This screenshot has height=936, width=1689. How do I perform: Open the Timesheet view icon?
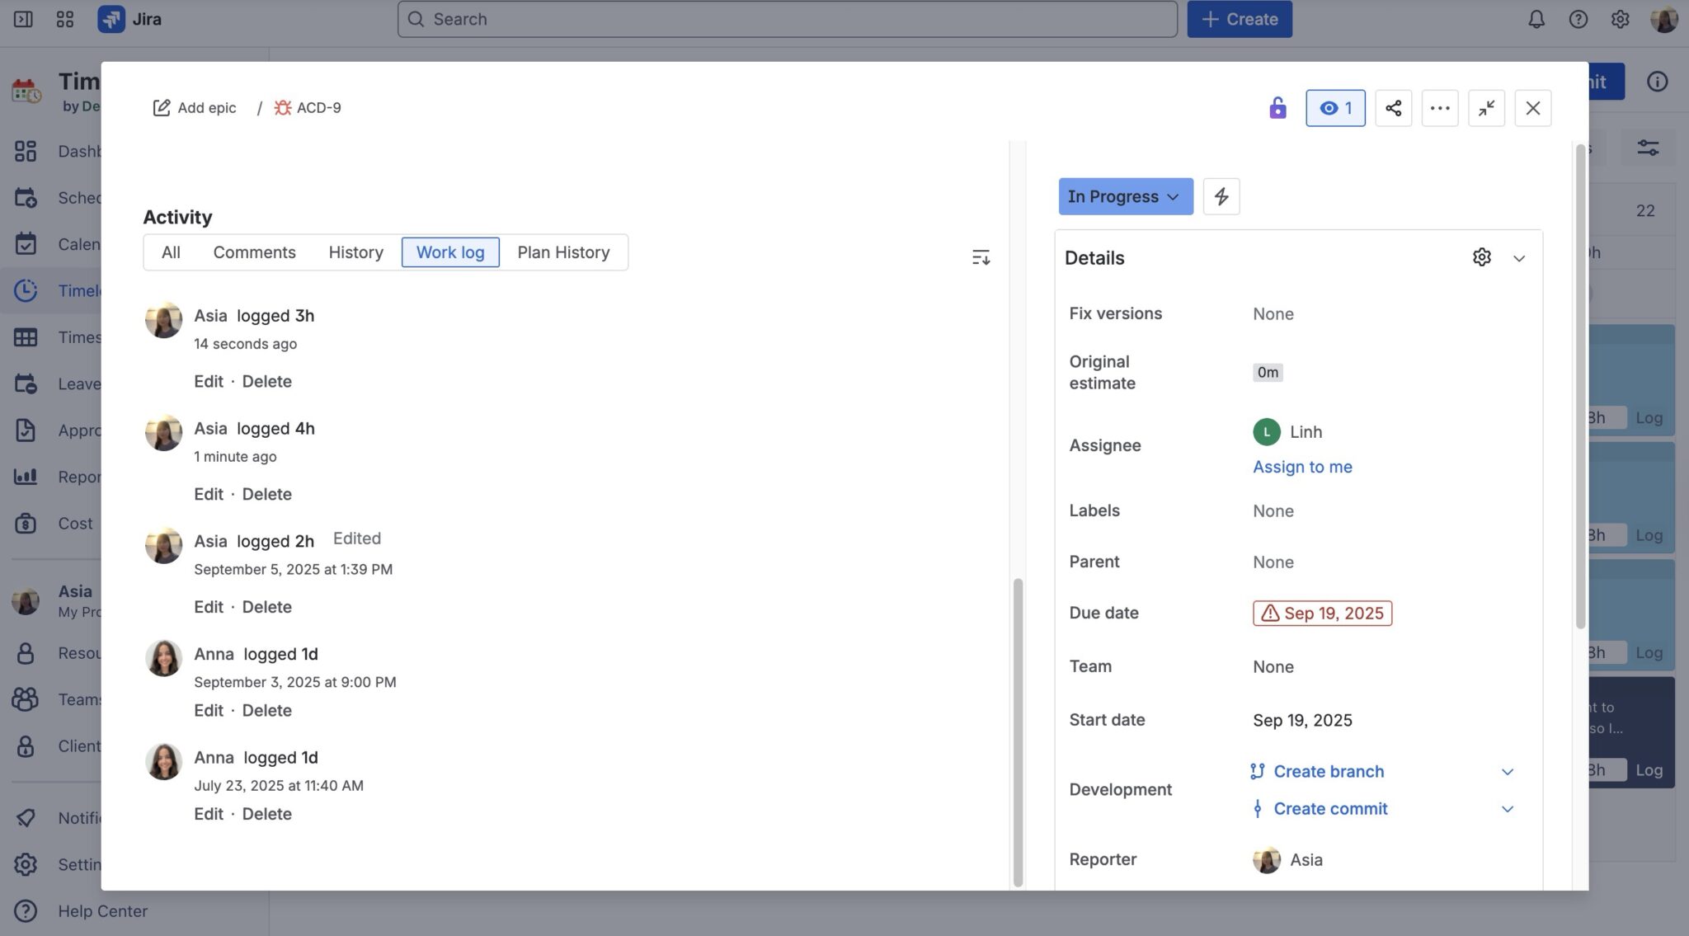click(x=26, y=337)
